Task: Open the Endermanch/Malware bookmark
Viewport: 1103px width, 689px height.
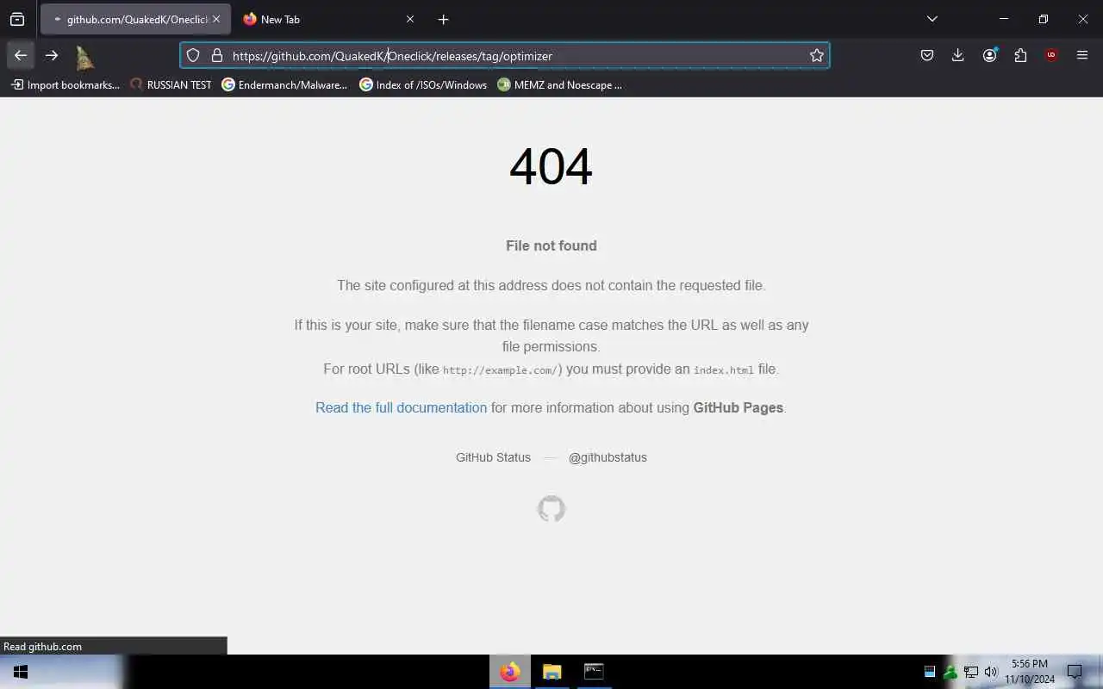Action: click(284, 84)
